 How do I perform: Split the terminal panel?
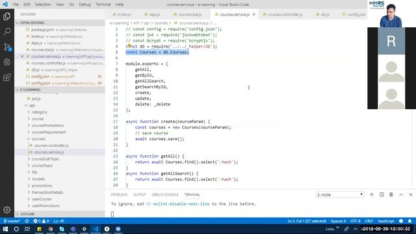(x=382, y=194)
